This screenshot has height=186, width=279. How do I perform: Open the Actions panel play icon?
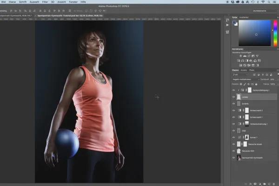[x=227, y=25]
